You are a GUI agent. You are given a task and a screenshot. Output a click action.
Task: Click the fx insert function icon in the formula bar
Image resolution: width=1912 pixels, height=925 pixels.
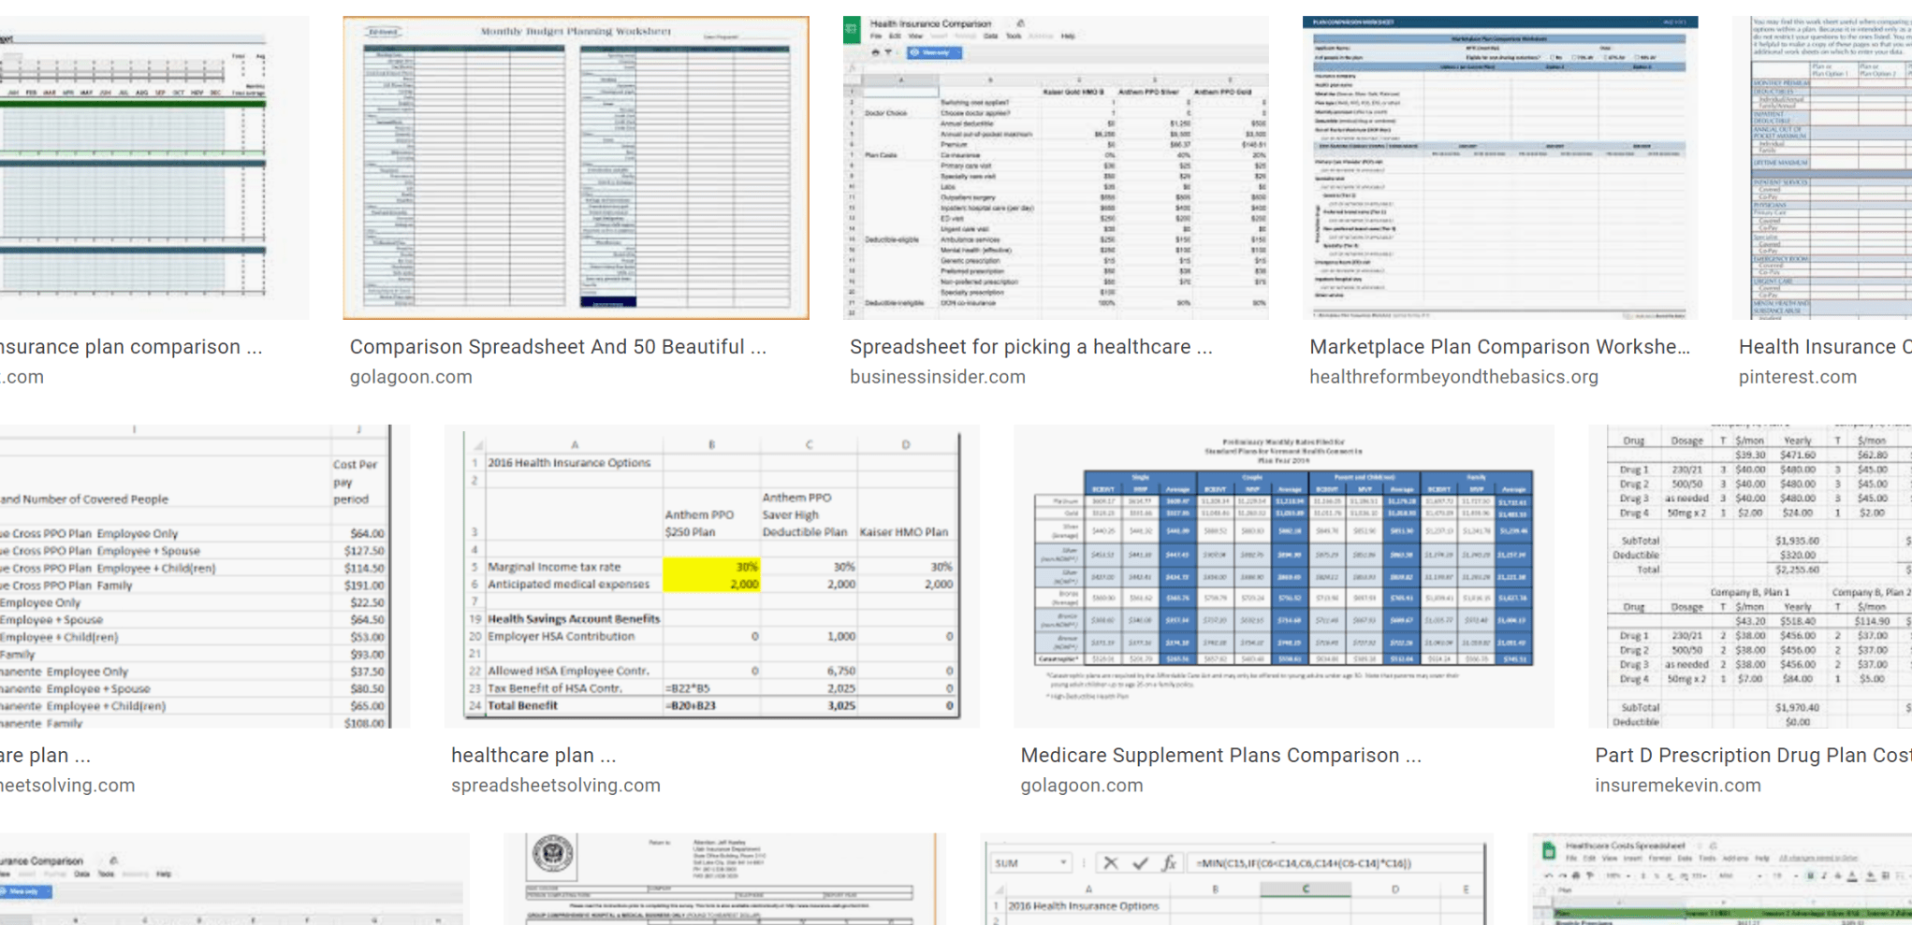(1170, 862)
